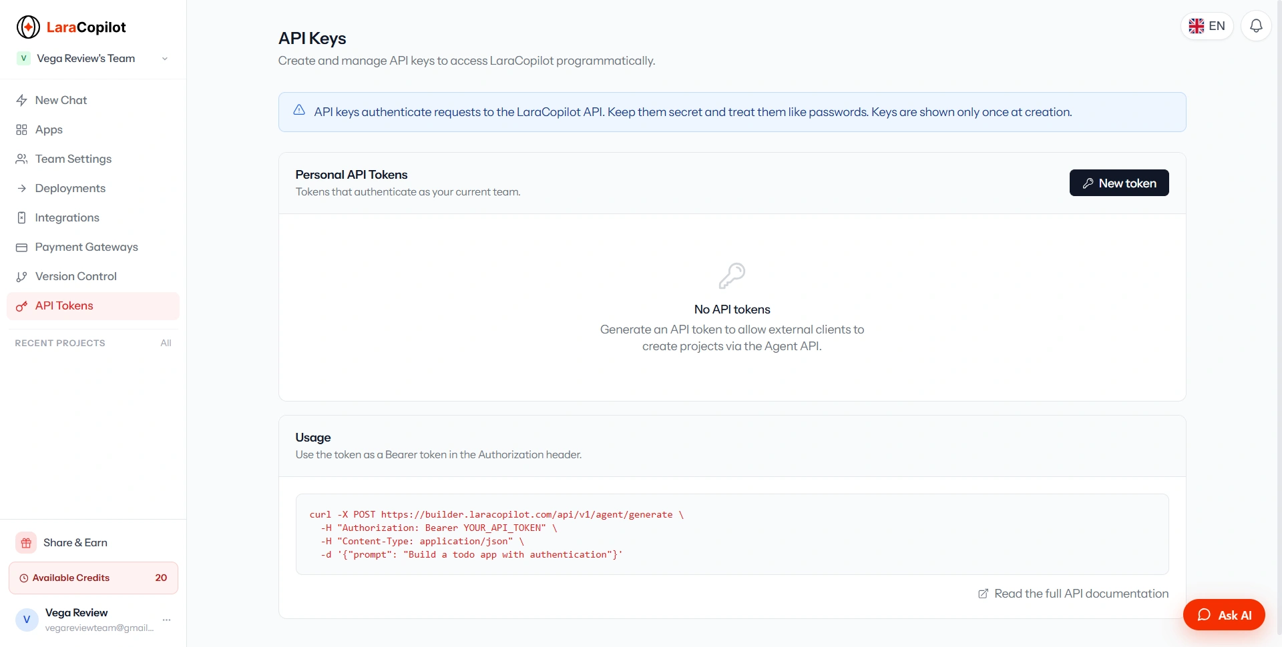Open Version Control in the sidebar

pyautogui.click(x=93, y=276)
